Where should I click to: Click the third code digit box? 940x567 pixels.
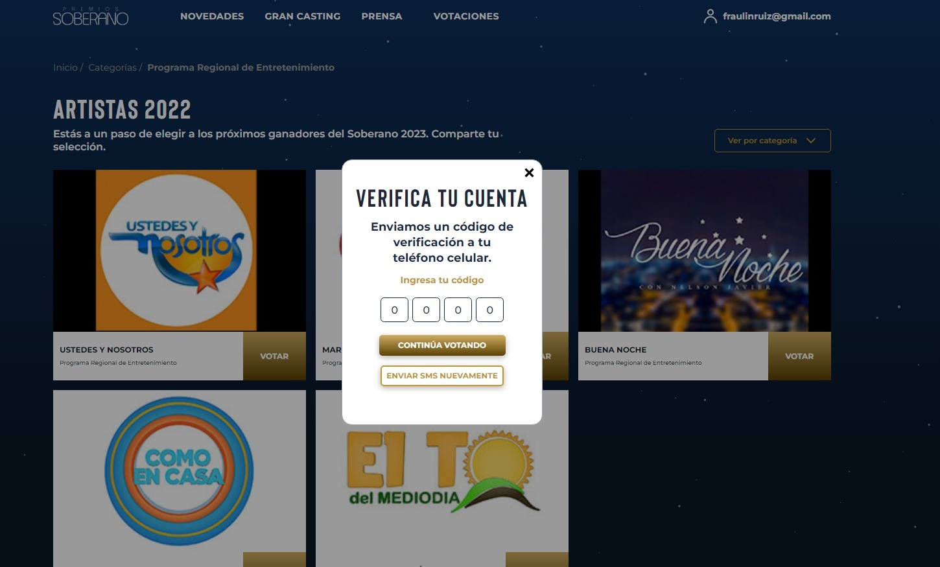458,310
